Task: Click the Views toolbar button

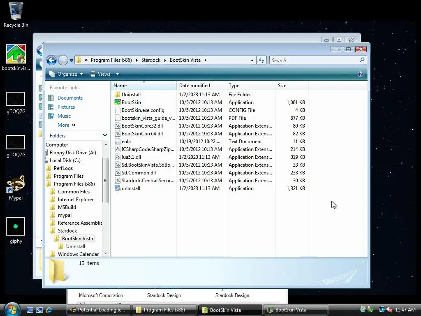Action: 100,74
